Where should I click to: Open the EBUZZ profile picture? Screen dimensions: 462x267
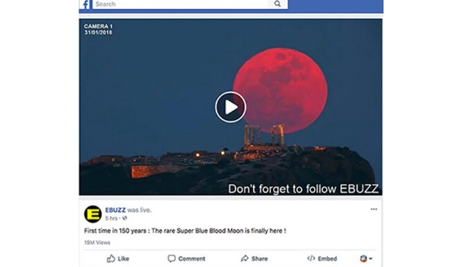click(93, 214)
